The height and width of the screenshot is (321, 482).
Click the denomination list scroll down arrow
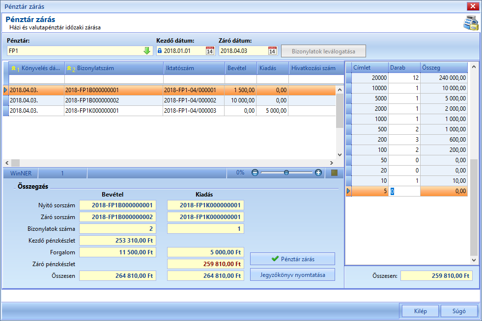(474, 260)
